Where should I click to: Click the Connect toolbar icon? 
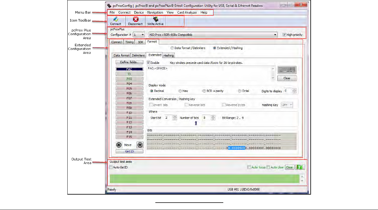[x=116, y=21]
